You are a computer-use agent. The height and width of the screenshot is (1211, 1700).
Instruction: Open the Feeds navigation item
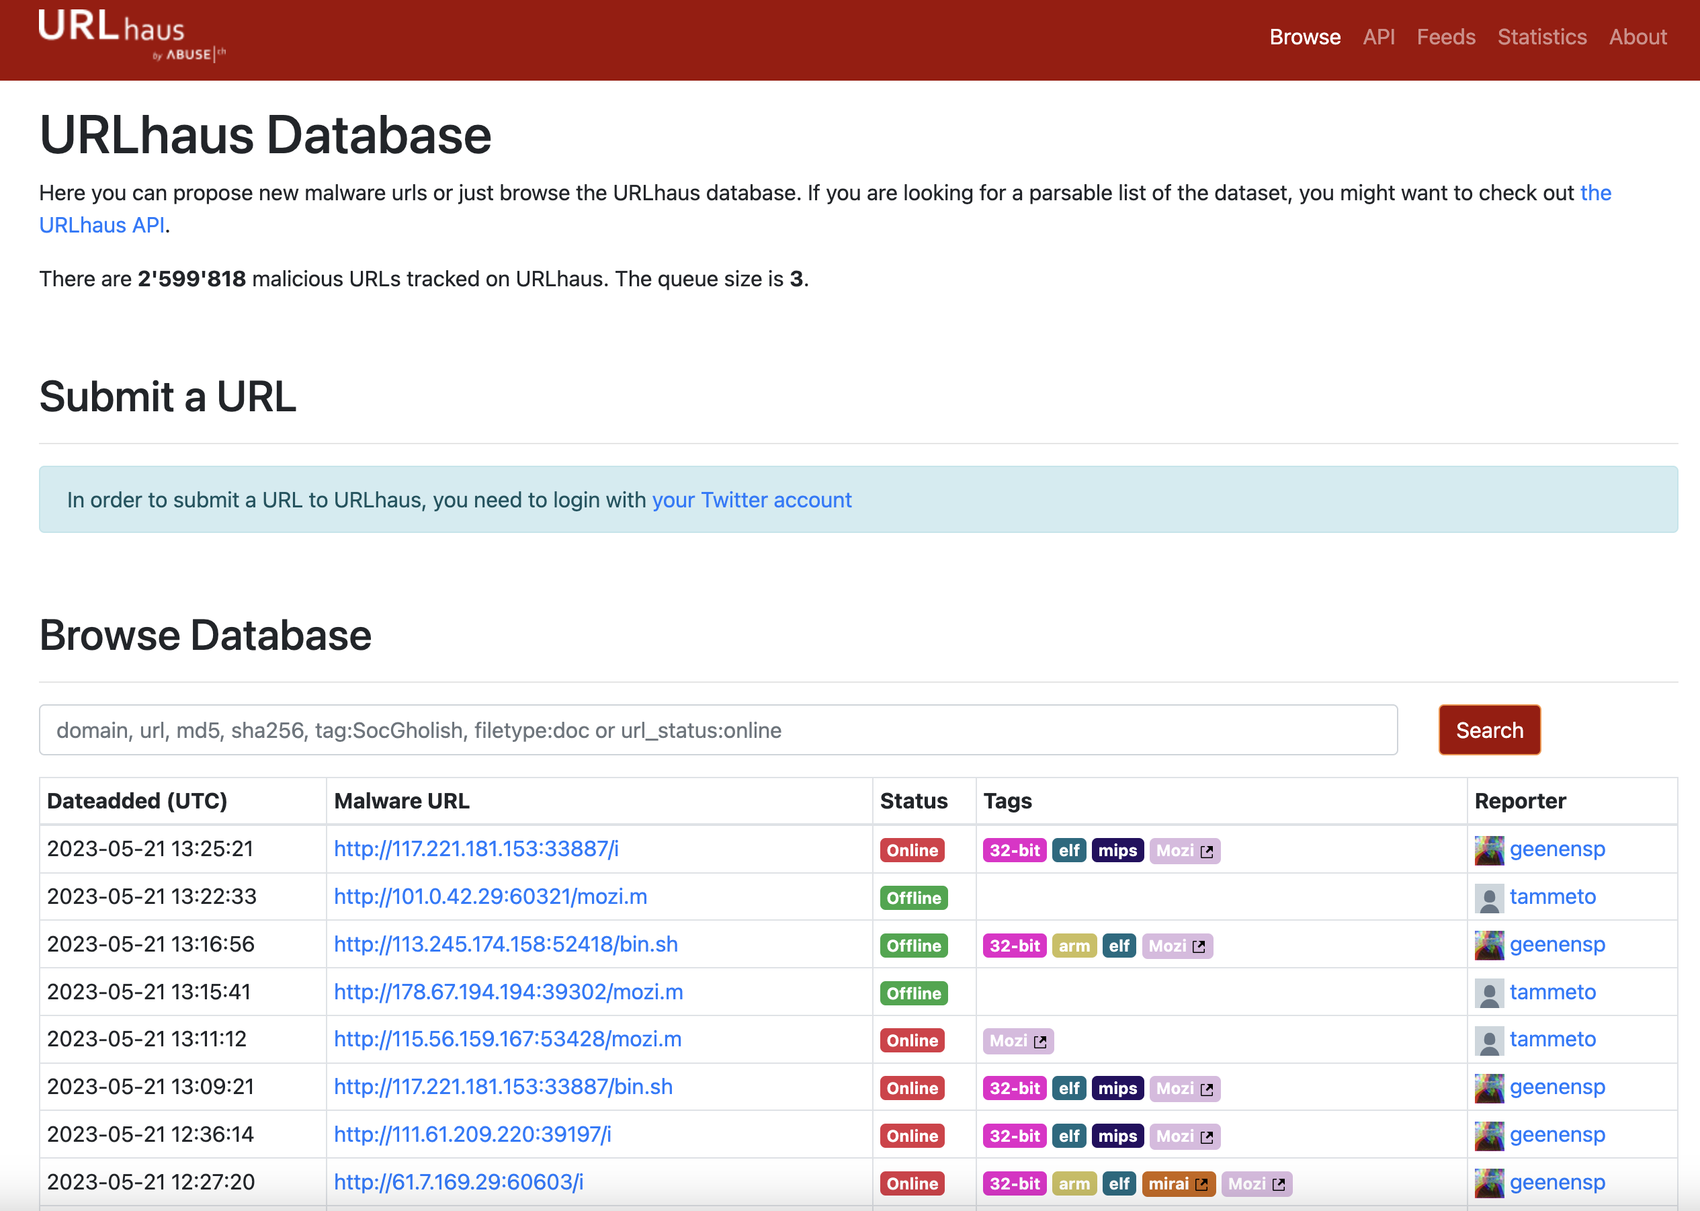(x=1446, y=37)
